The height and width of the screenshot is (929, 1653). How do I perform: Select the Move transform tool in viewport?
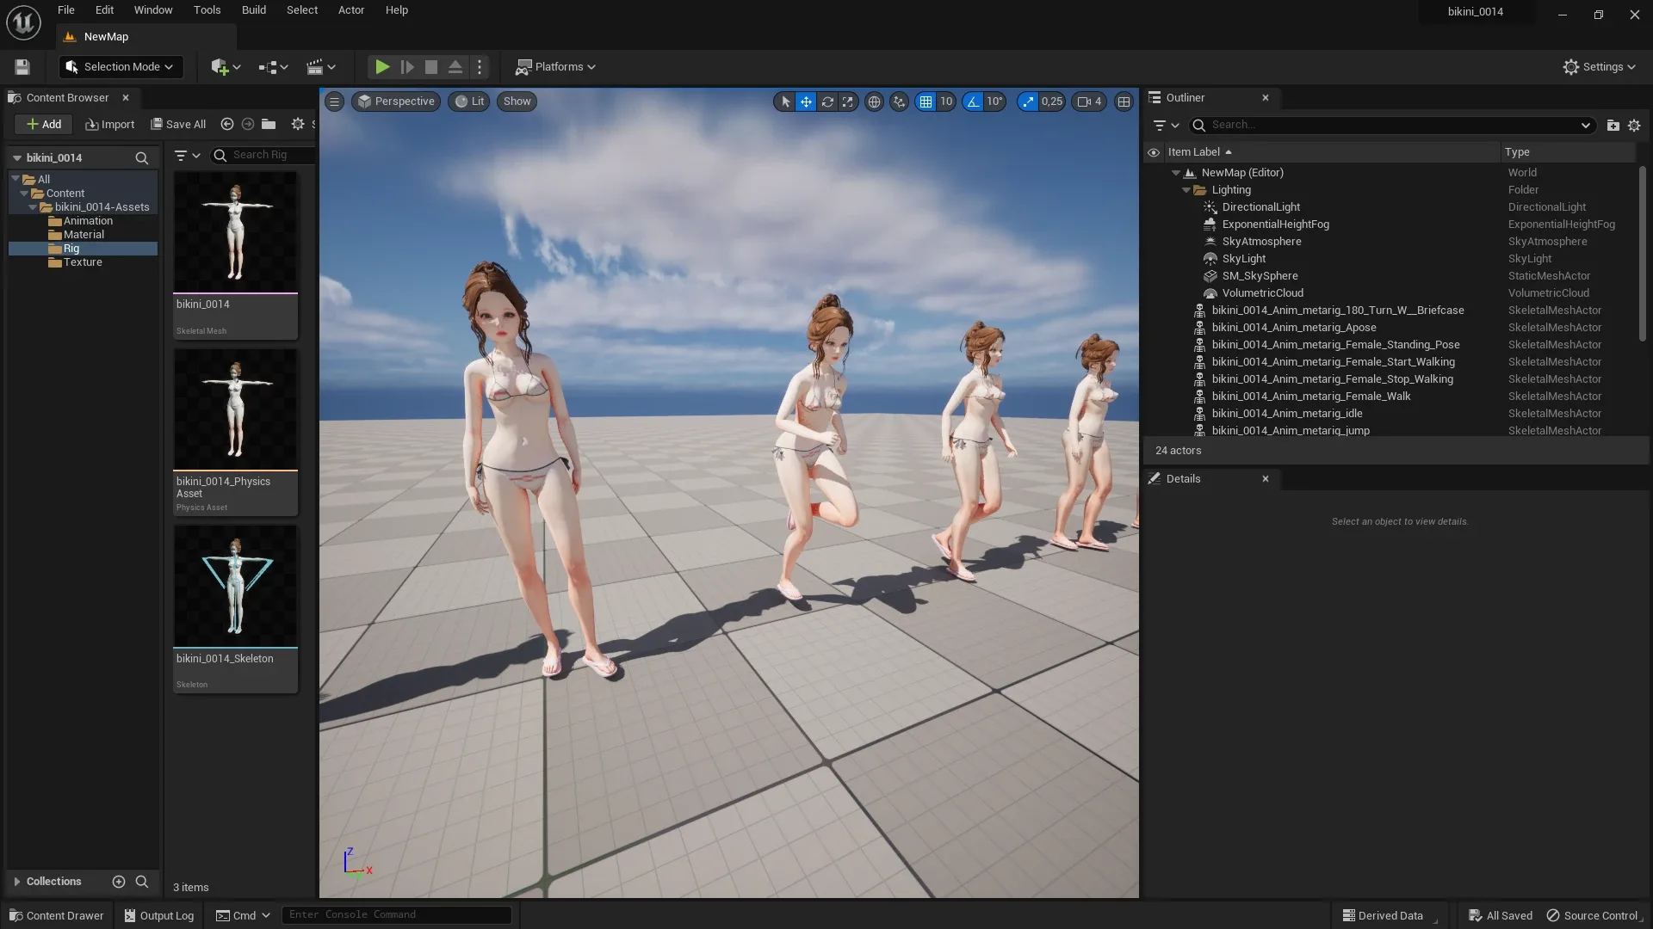[806, 102]
